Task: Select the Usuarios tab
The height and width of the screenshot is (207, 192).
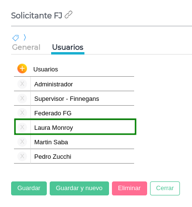Action: (68, 47)
